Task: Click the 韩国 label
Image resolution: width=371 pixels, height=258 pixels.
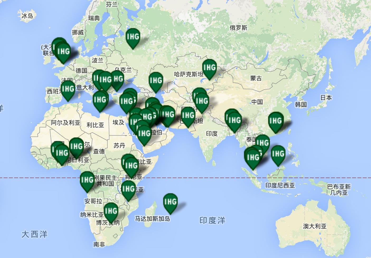Action: click(x=301, y=104)
